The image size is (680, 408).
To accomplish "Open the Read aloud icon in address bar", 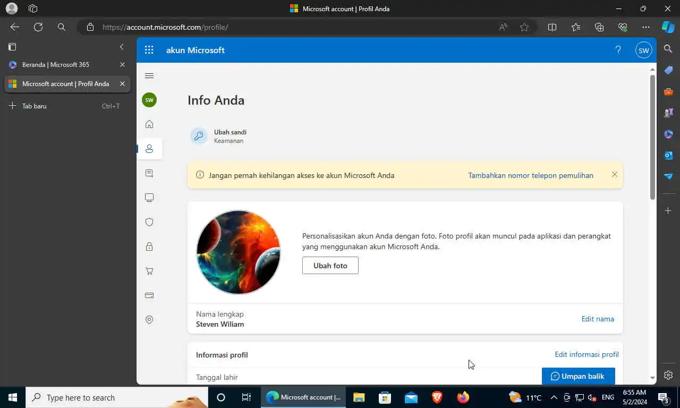I will 503,27.
